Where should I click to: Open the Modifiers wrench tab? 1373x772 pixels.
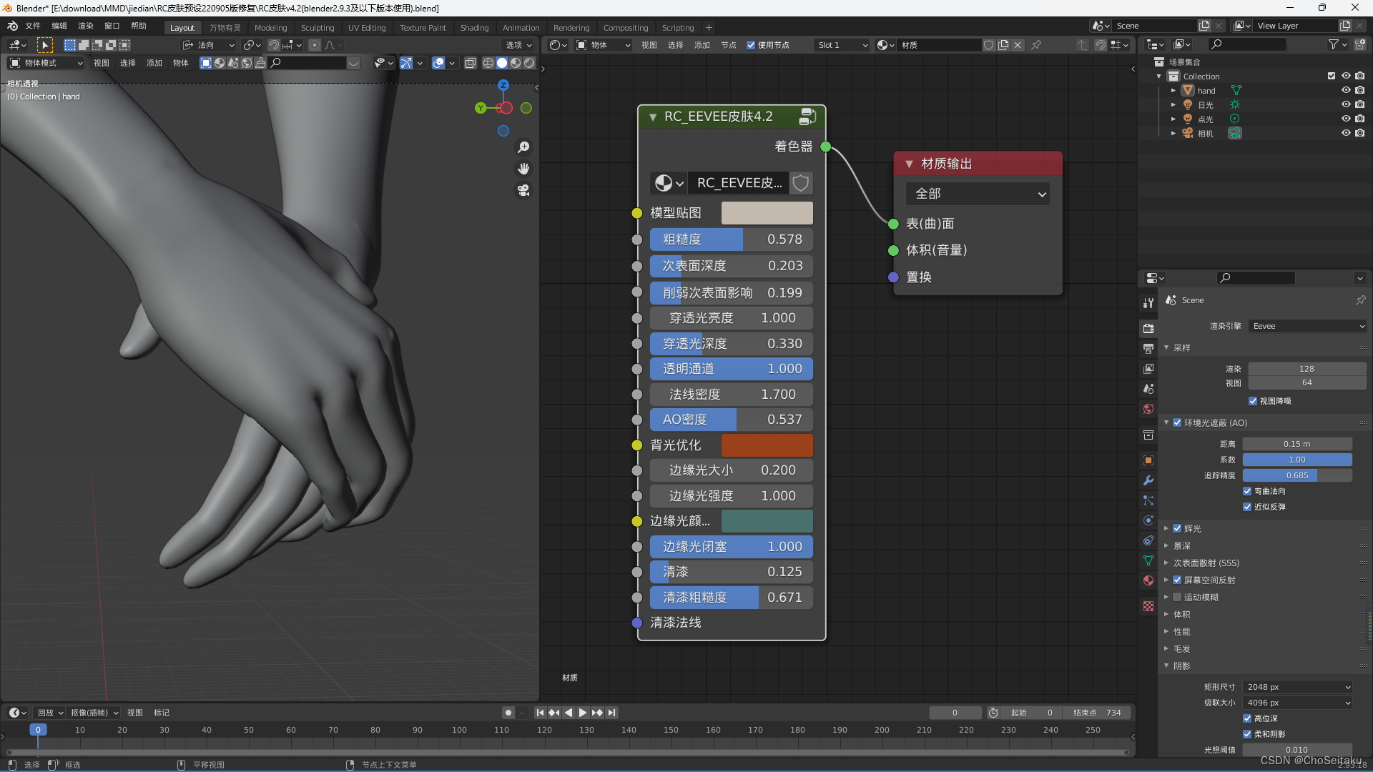(x=1148, y=480)
